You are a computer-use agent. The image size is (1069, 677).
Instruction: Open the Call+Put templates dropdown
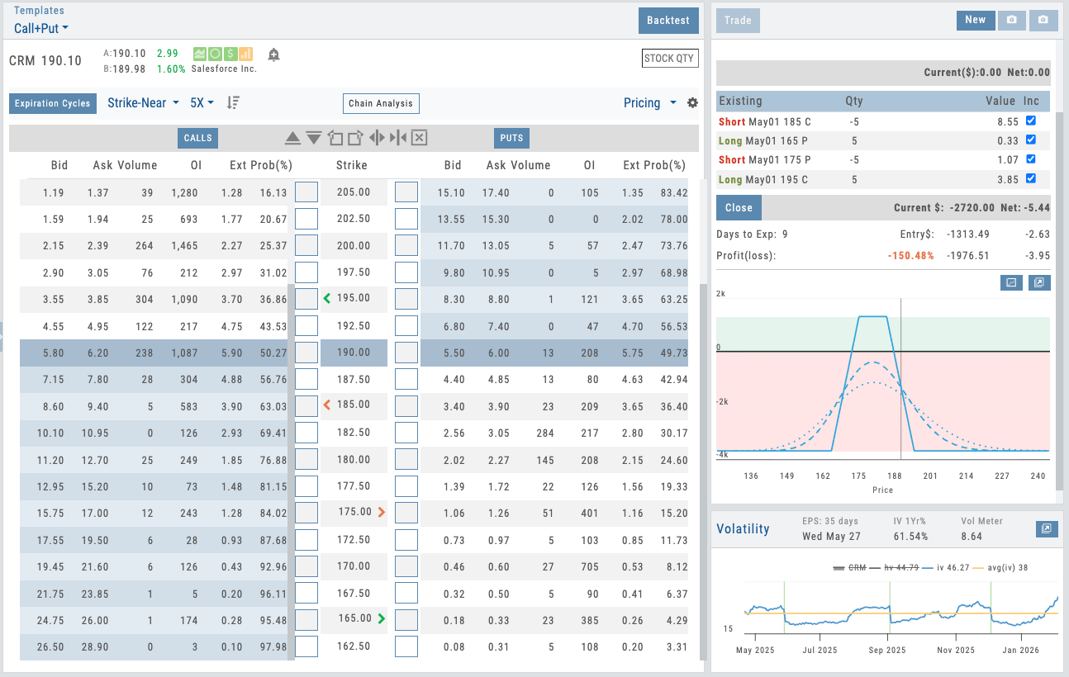click(41, 28)
